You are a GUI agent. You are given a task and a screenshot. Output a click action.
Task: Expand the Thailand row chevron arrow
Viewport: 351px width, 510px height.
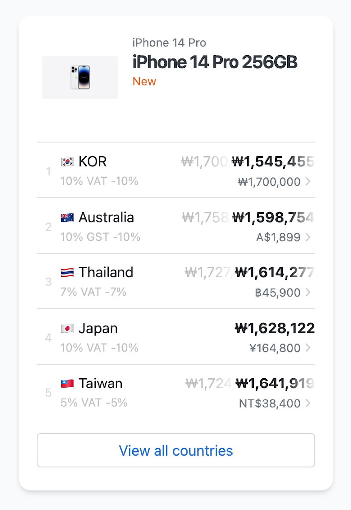pyautogui.click(x=308, y=292)
